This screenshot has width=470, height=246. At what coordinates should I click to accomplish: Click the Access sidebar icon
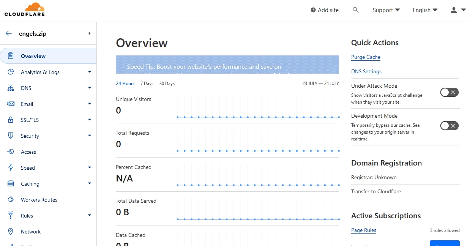(x=11, y=152)
